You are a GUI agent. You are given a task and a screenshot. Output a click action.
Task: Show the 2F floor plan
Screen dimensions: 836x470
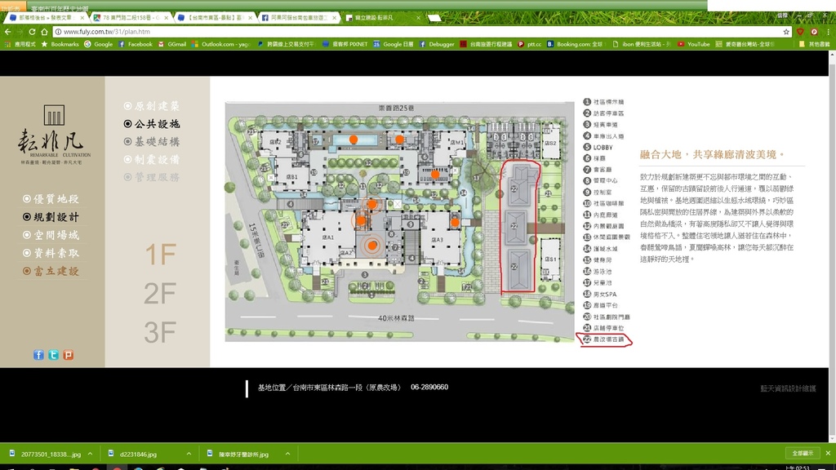160,294
